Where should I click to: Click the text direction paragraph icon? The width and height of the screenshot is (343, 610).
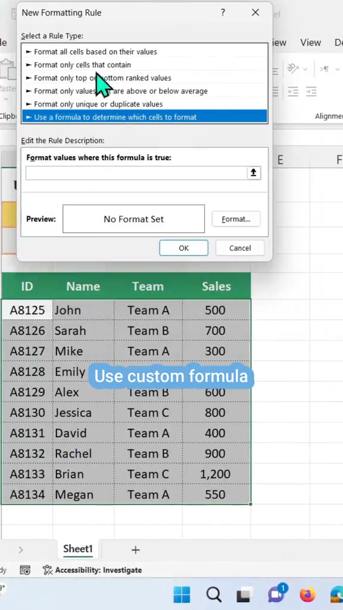tap(325, 69)
